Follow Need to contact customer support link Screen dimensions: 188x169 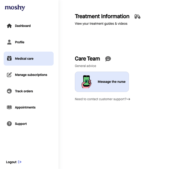click(x=102, y=99)
